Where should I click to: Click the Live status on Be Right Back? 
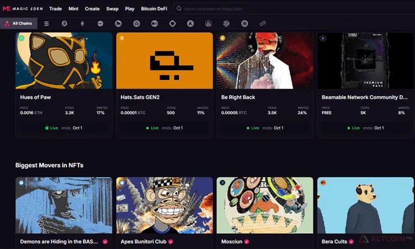tap(253, 128)
